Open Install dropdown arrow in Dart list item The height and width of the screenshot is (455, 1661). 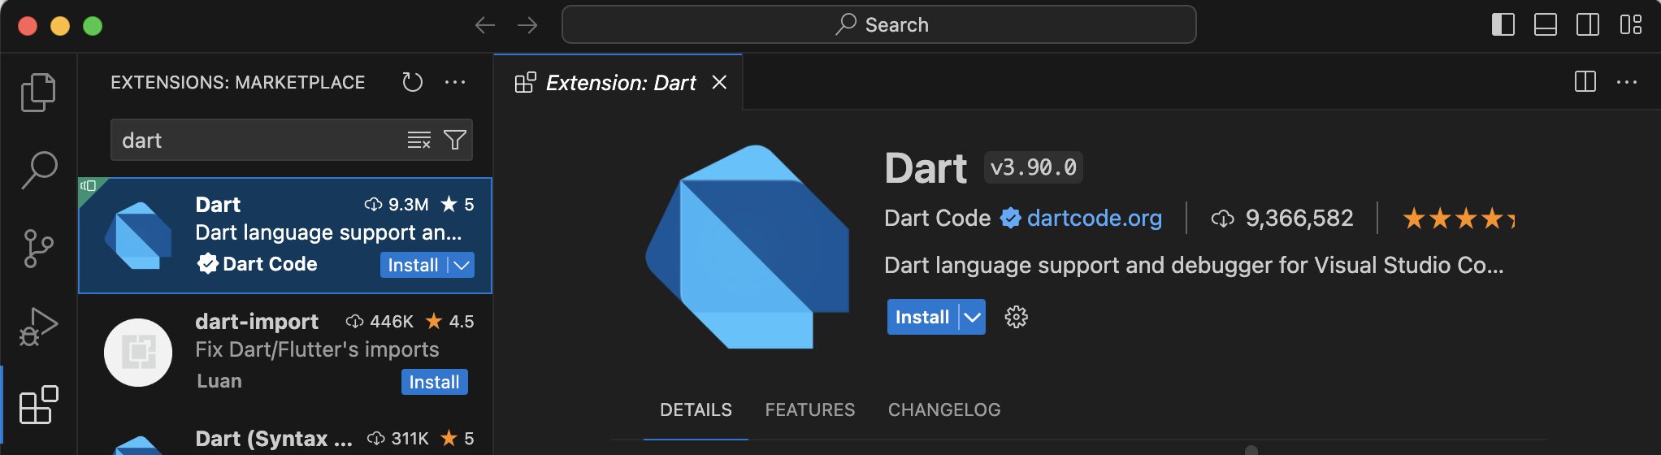462,265
